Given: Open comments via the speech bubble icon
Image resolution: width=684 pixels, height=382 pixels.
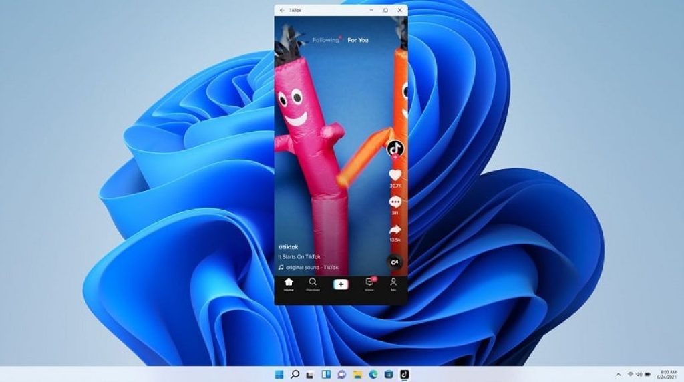Looking at the screenshot, I should (395, 202).
